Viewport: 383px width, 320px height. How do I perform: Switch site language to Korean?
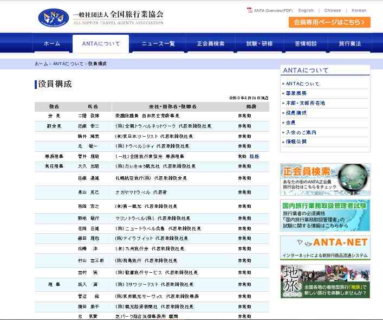point(359,10)
